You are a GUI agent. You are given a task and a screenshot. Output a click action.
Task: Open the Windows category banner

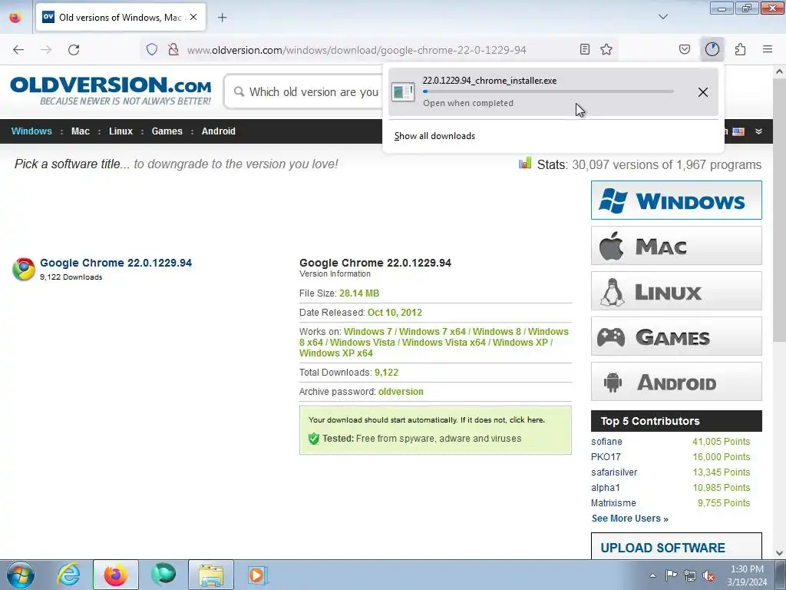click(676, 201)
